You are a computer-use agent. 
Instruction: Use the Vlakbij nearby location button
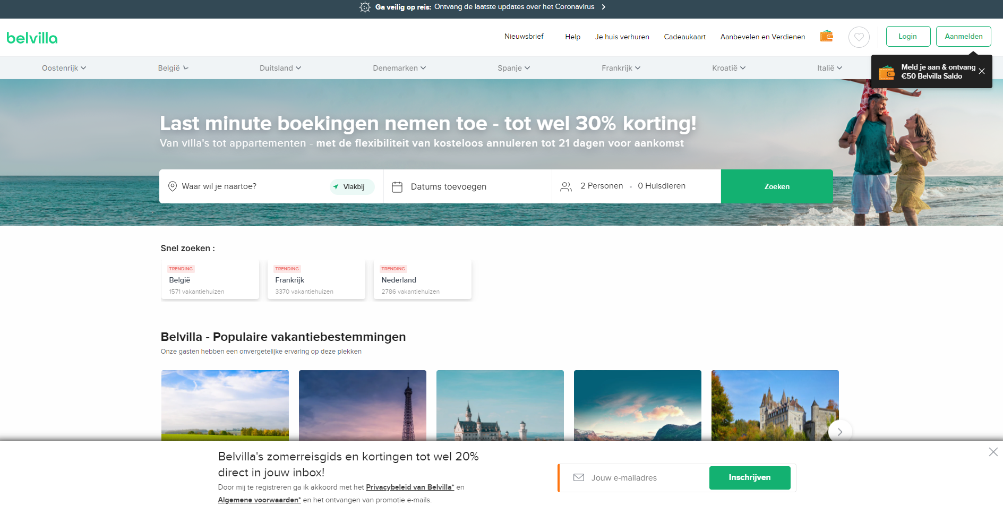pos(352,187)
